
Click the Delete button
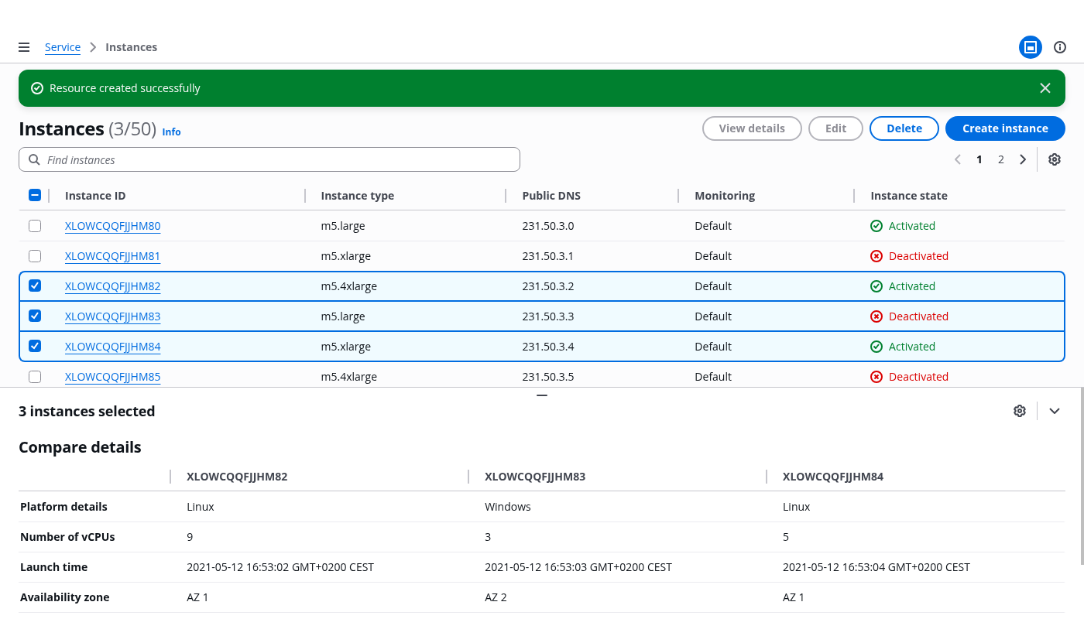[904, 128]
